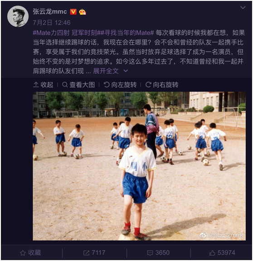Viewport: 253px width, 261px height.
Task: Open 张云龙mmc's round profile avatar
Action: click(18, 16)
